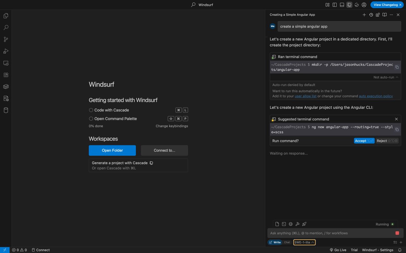Click the plus icon below chat input
This screenshot has height=253, width=406.
[x=400, y=242]
